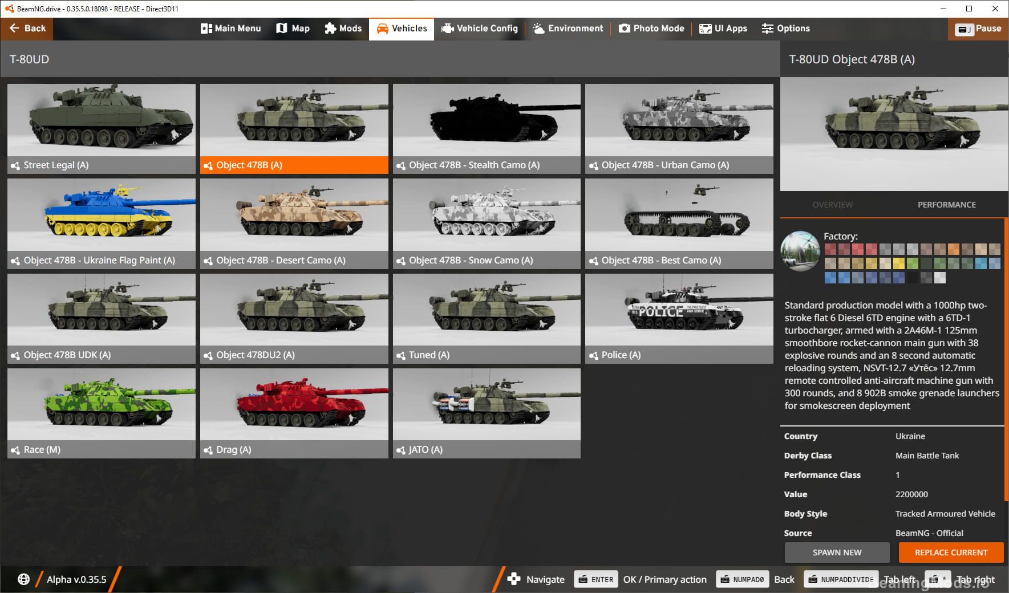Image resolution: width=1009 pixels, height=593 pixels.
Task: Pick the dark olive green paint swatch
Action: 926,263
